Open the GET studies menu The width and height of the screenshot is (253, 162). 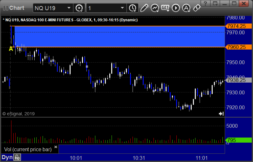coord(165,8)
